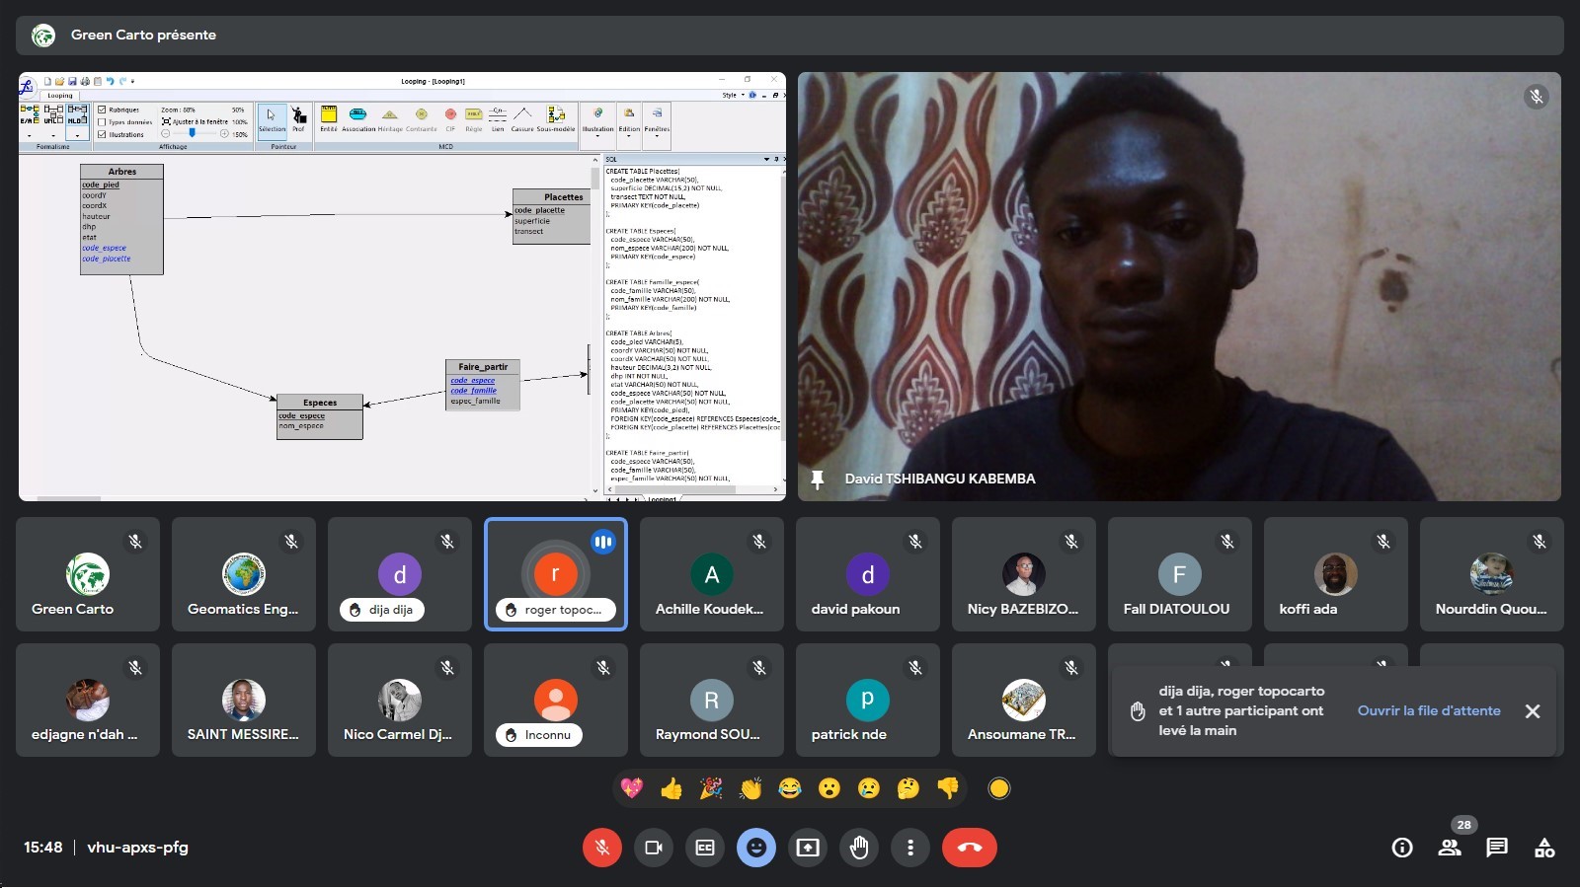The image size is (1580, 888).
Task: Click the Green Carto participant tile
Action: tap(88, 574)
